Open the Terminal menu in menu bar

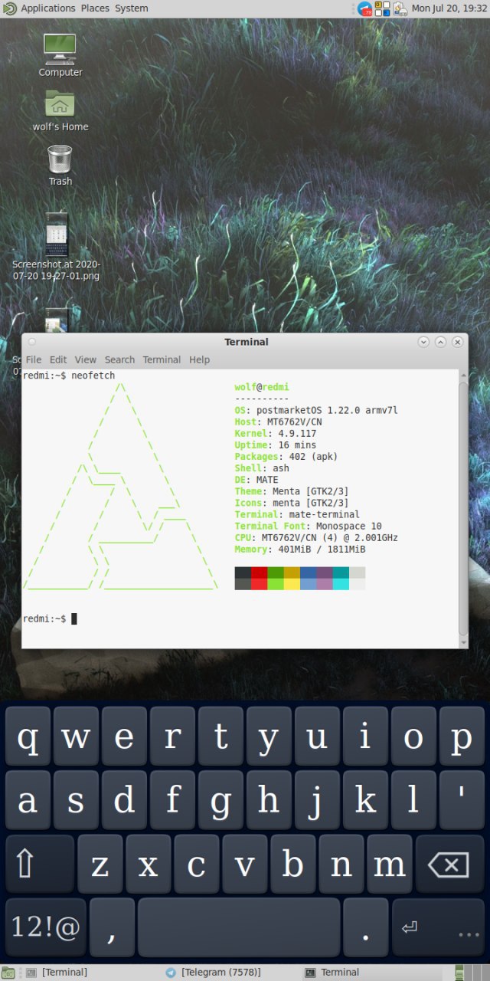coord(162,359)
